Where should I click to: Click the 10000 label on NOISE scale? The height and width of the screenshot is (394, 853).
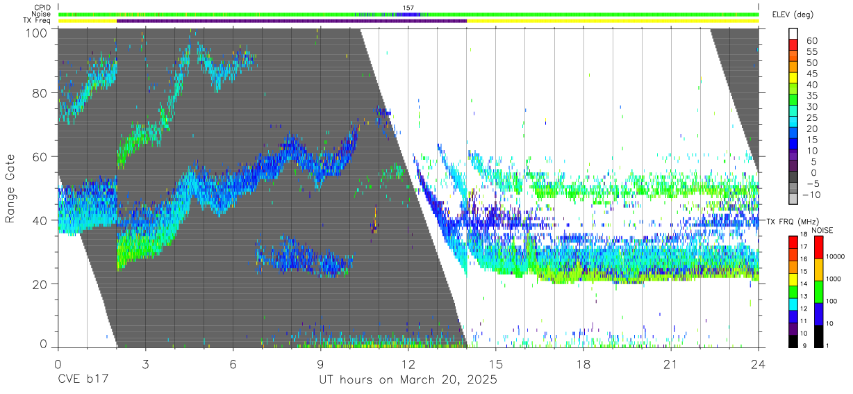tap(836, 256)
